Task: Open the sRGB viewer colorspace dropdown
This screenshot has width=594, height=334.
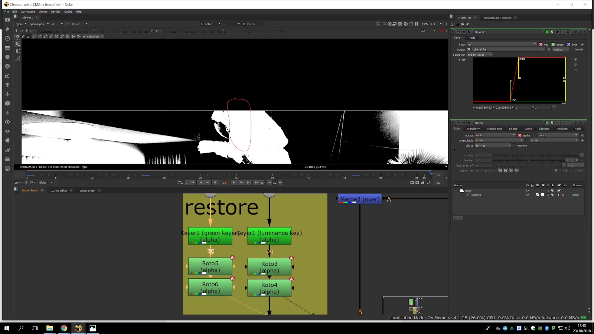Action: pyautogui.click(x=79, y=24)
